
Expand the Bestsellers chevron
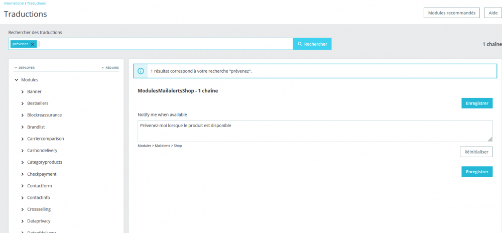pyautogui.click(x=23, y=103)
